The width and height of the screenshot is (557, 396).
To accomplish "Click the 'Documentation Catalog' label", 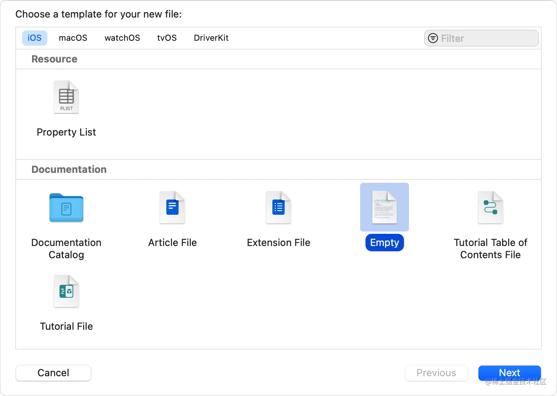I will tap(66, 249).
